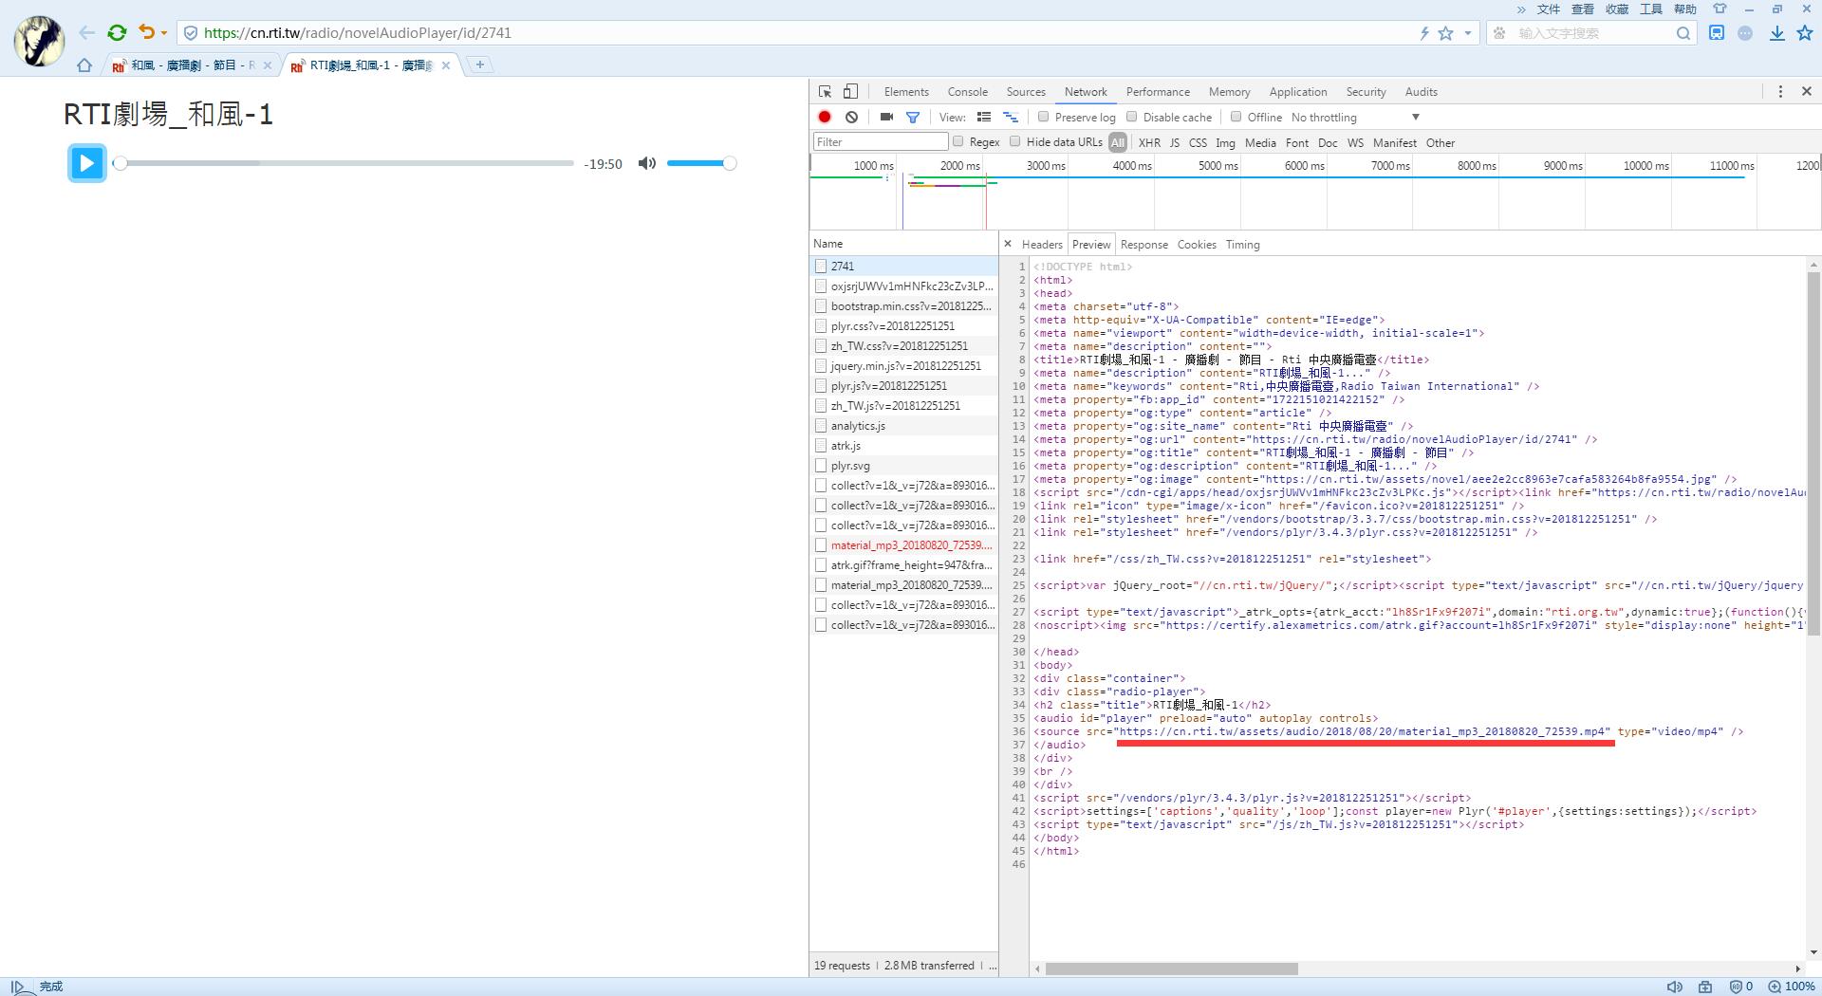Open browser skin shirt icon
Image resolution: width=1822 pixels, height=996 pixels.
pyautogui.click(x=1720, y=9)
